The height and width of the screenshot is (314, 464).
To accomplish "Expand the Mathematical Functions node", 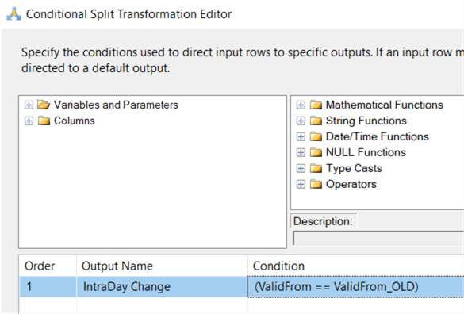I will pos(301,105).
